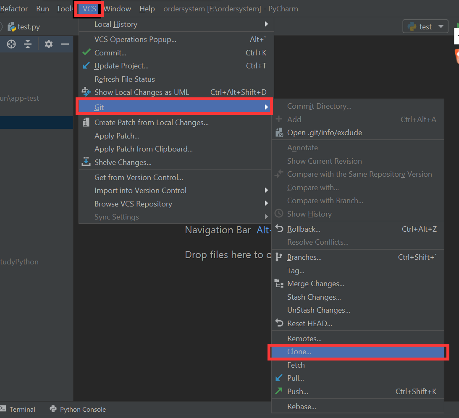Click the Create Patch icon
The width and height of the screenshot is (459, 418).
pos(86,122)
